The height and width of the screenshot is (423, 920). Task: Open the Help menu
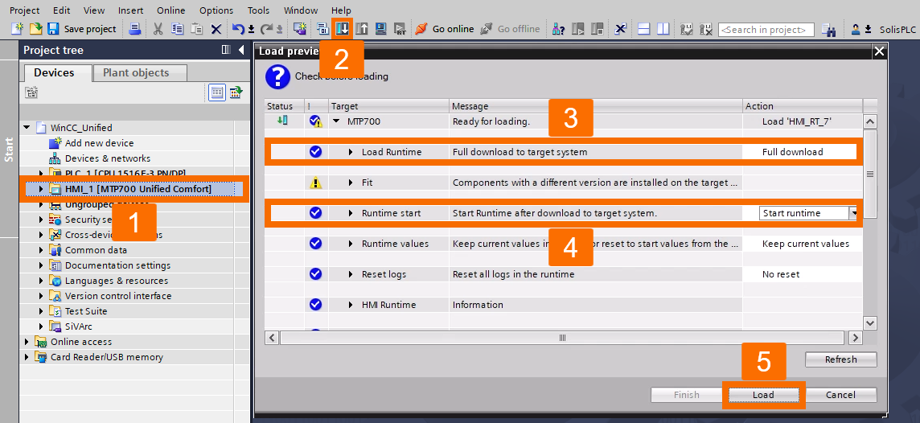click(341, 10)
